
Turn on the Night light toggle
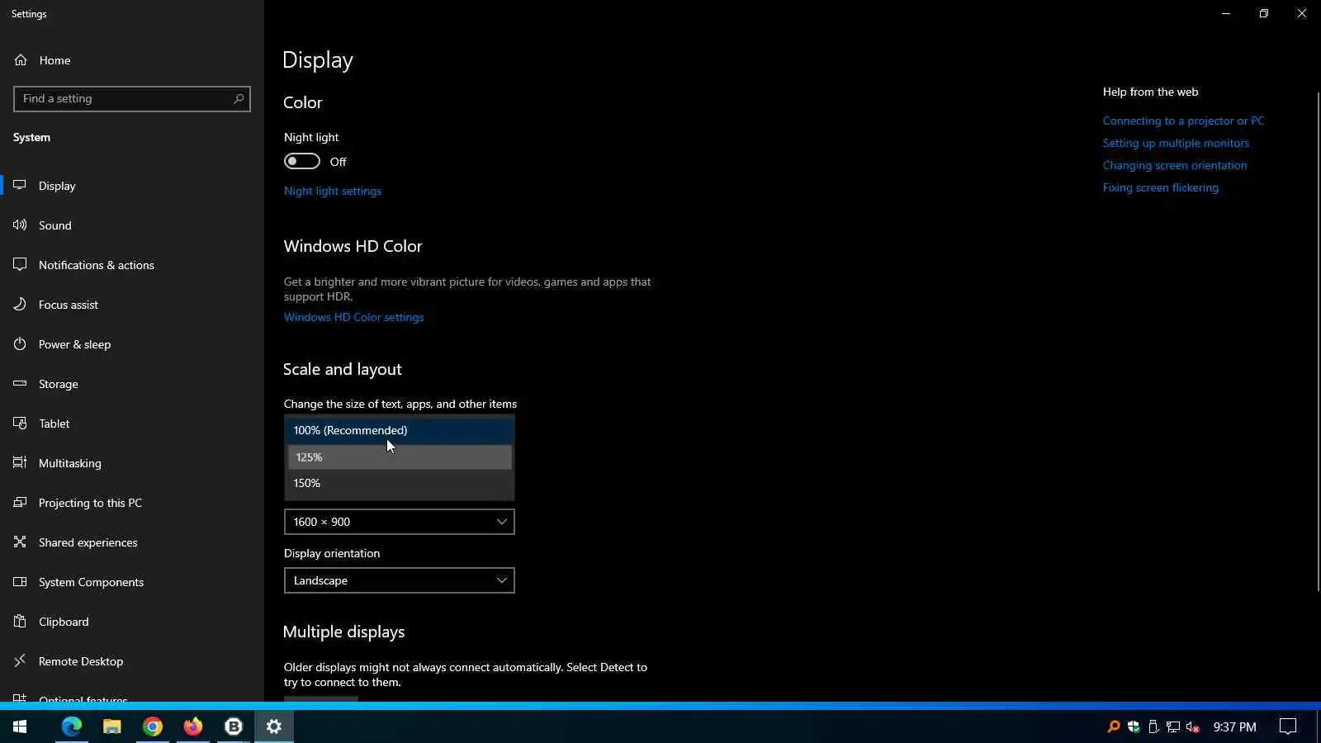tap(302, 161)
